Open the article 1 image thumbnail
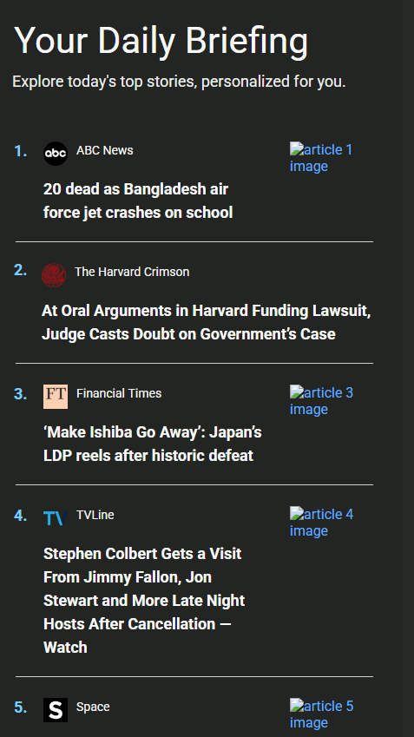414x737 pixels. 321,158
